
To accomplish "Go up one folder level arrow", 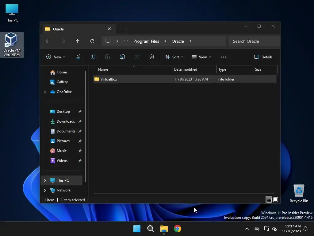I will [78, 41].
